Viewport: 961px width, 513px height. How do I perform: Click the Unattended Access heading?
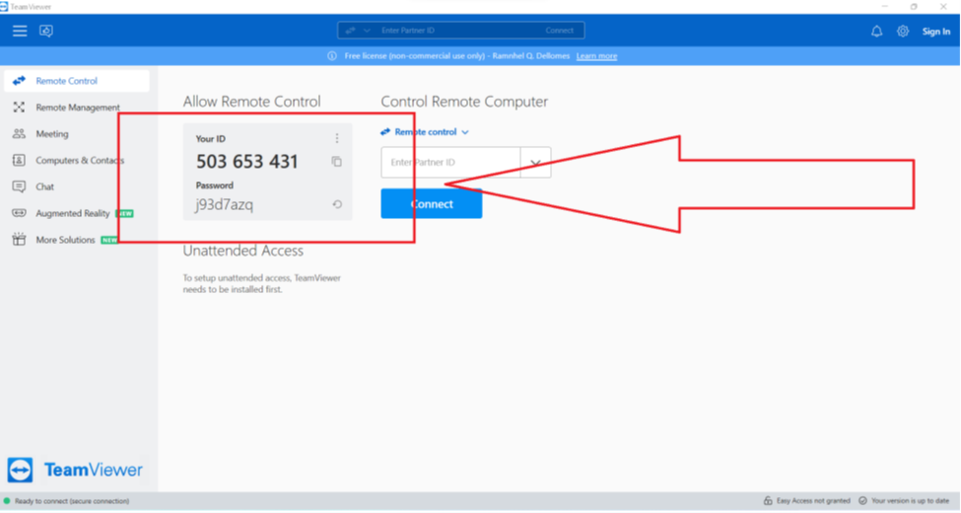pyautogui.click(x=243, y=251)
